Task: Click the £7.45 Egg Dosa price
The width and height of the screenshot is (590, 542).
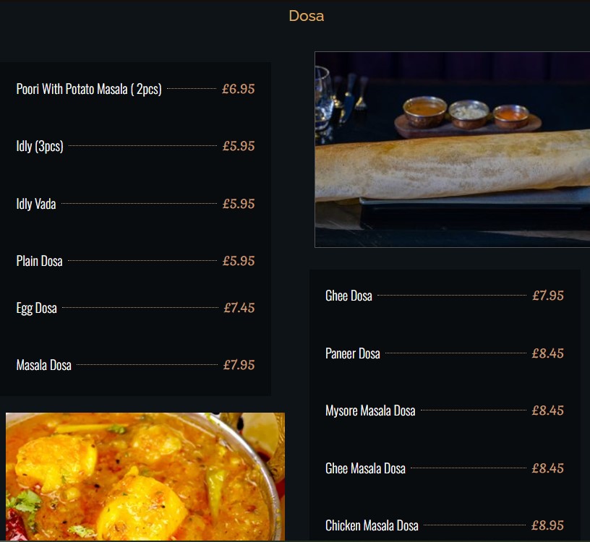Action: tap(239, 308)
